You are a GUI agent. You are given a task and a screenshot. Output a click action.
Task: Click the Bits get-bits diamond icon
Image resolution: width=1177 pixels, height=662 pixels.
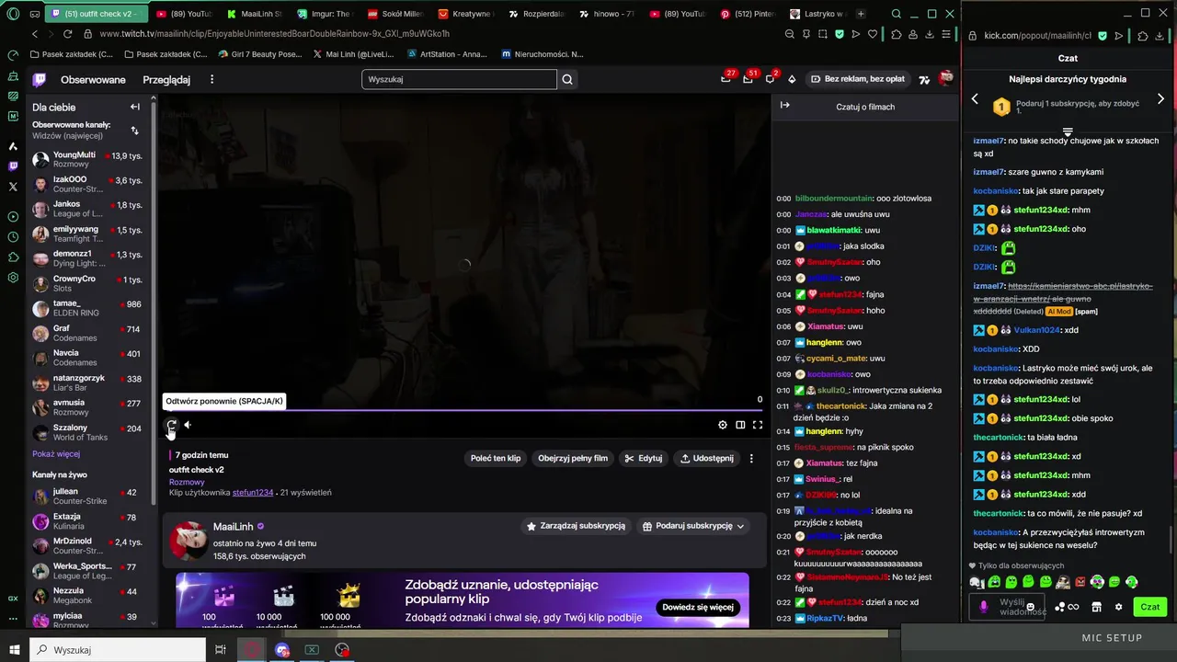[792, 79]
